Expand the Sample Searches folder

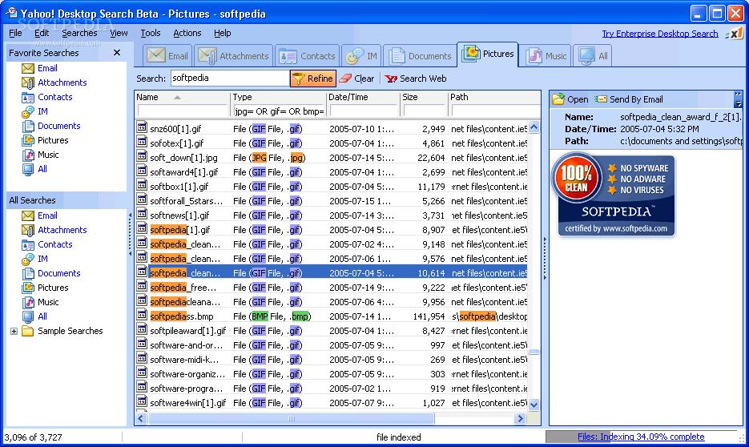coord(14,331)
